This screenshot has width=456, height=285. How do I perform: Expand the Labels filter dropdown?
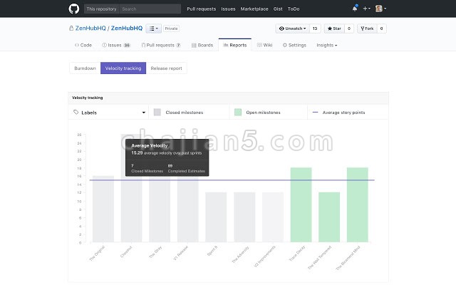pyautogui.click(x=109, y=113)
